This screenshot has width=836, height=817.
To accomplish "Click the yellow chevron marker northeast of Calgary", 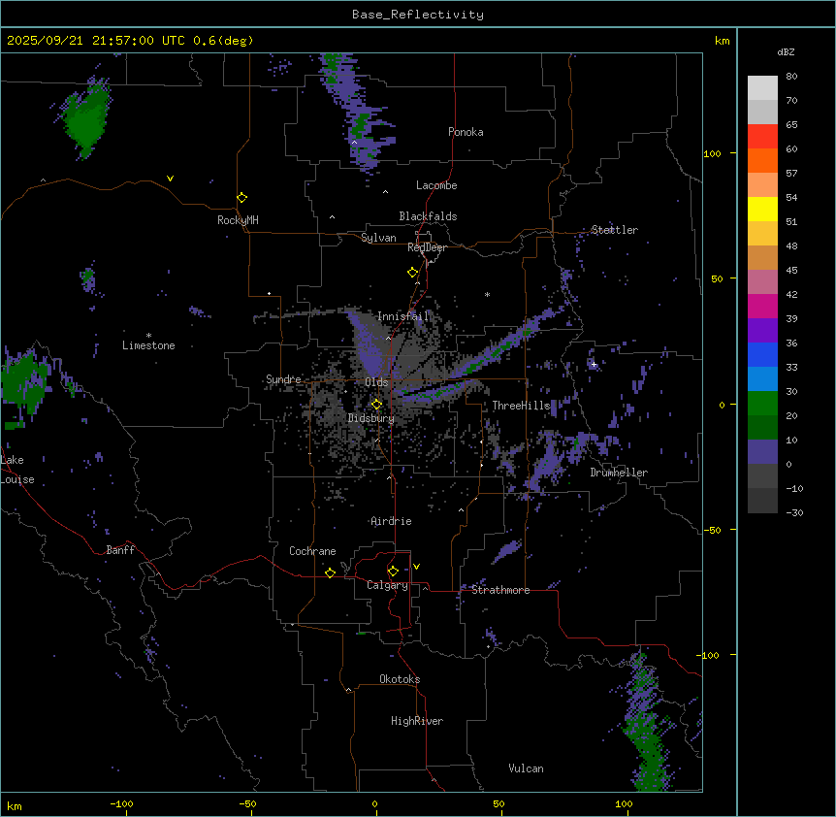I will [x=416, y=566].
